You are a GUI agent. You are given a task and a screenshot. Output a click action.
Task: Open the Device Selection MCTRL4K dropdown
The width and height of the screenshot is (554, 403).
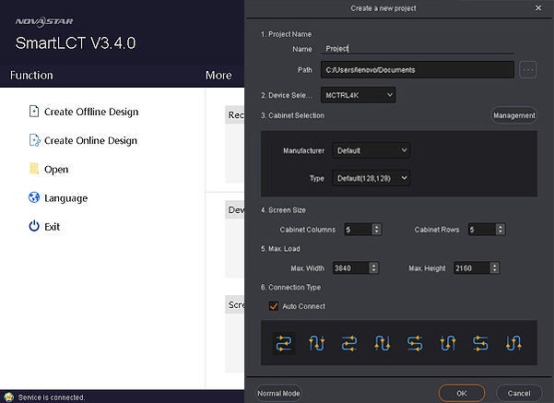pyautogui.click(x=358, y=95)
